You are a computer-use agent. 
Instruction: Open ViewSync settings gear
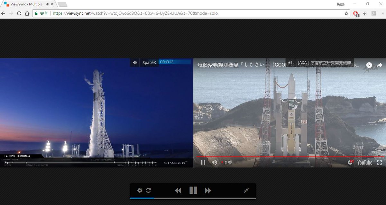pyautogui.click(x=140, y=190)
